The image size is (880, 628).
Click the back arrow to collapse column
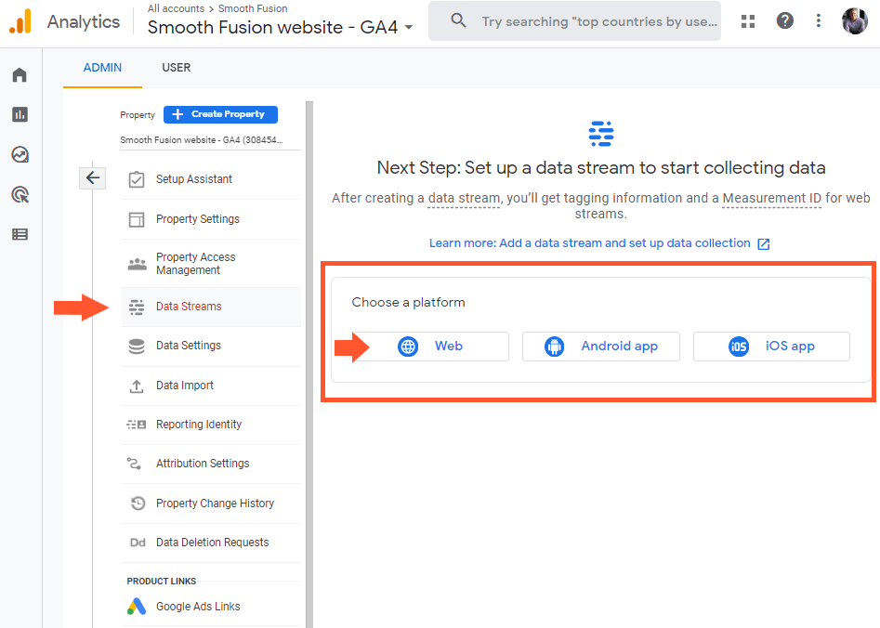point(93,178)
